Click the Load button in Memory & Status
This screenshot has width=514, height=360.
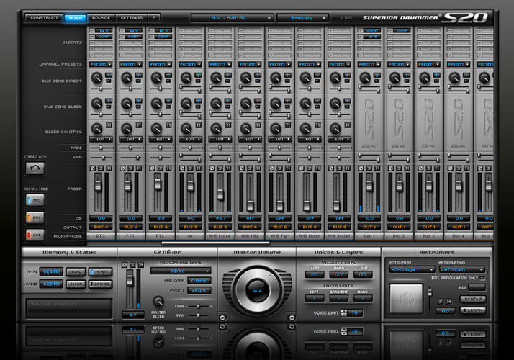[x=76, y=272]
